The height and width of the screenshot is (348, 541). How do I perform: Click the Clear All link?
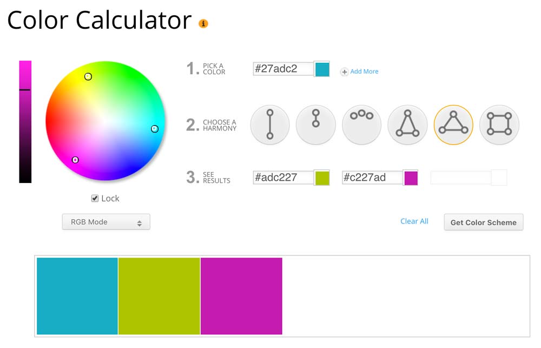click(x=414, y=221)
